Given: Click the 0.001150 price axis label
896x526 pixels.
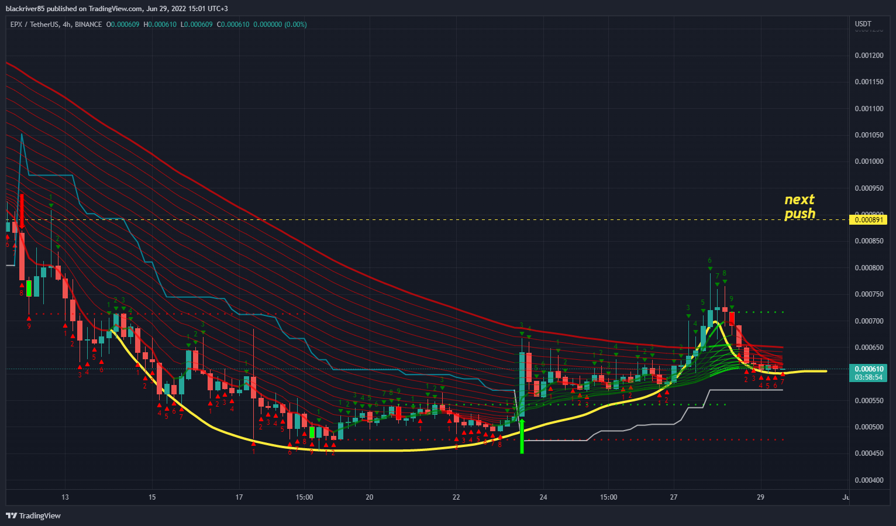Looking at the screenshot, I should click(869, 82).
